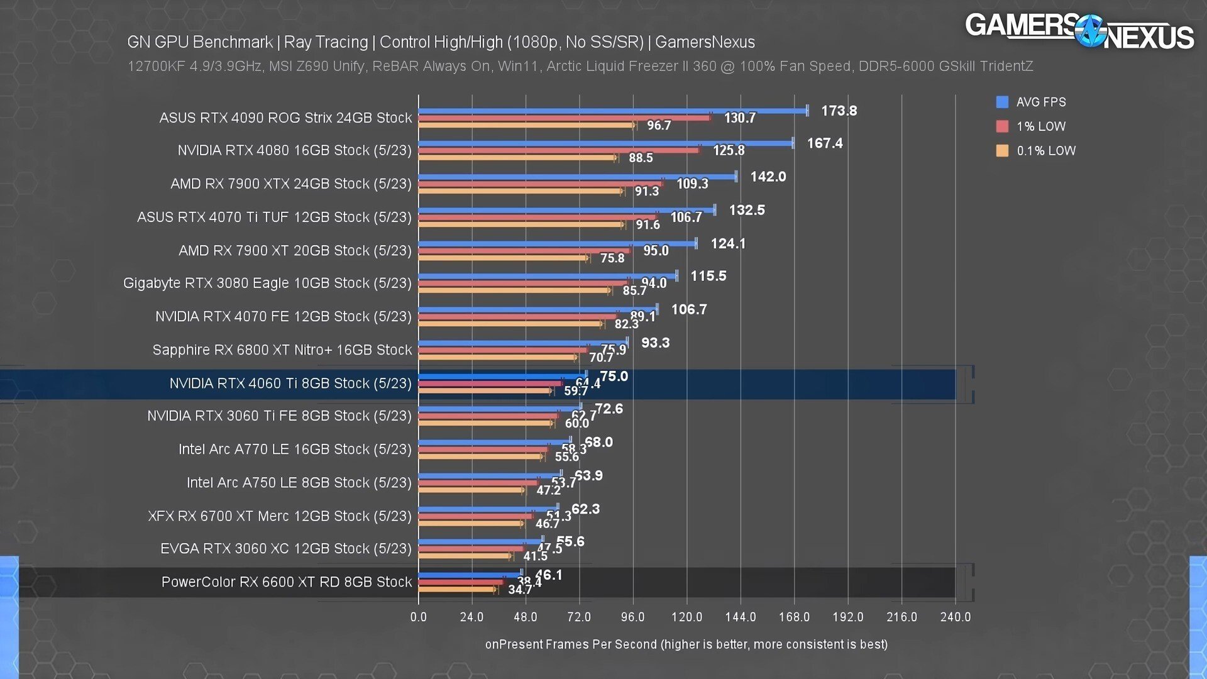The image size is (1207, 679).
Task: Select NVIDIA RTX 4070 FE 12GB label
Action: 284,316
